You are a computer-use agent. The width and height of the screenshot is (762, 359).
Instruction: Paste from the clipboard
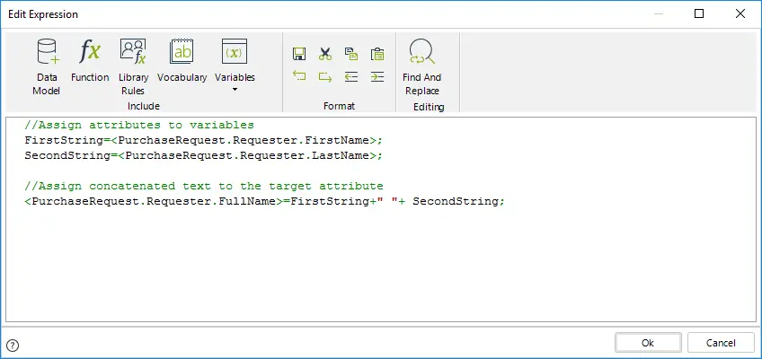pyautogui.click(x=377, y=54)
